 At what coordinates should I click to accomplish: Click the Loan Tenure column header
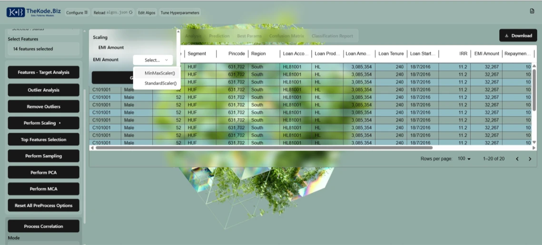pos(391,54)
